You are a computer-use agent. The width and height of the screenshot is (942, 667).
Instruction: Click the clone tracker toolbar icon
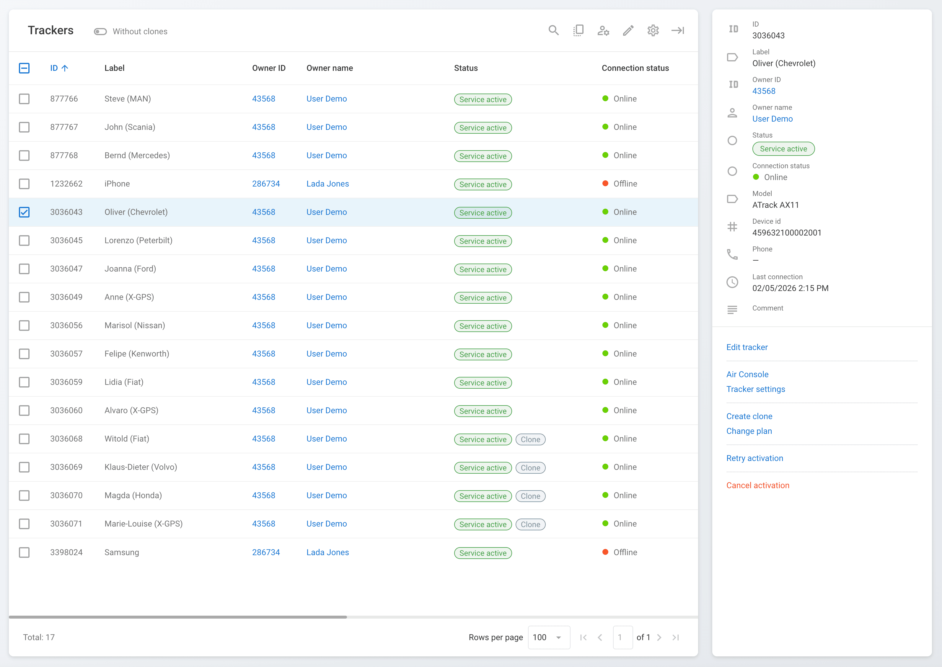[x=578, y=30]
